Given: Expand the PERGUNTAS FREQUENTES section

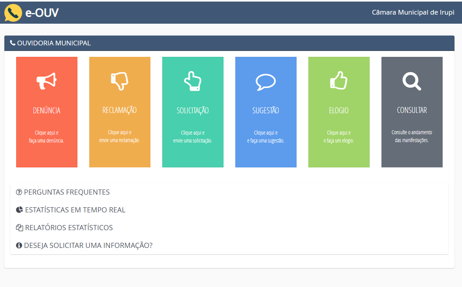Looking at the screenshot, I should click(67, 192).
